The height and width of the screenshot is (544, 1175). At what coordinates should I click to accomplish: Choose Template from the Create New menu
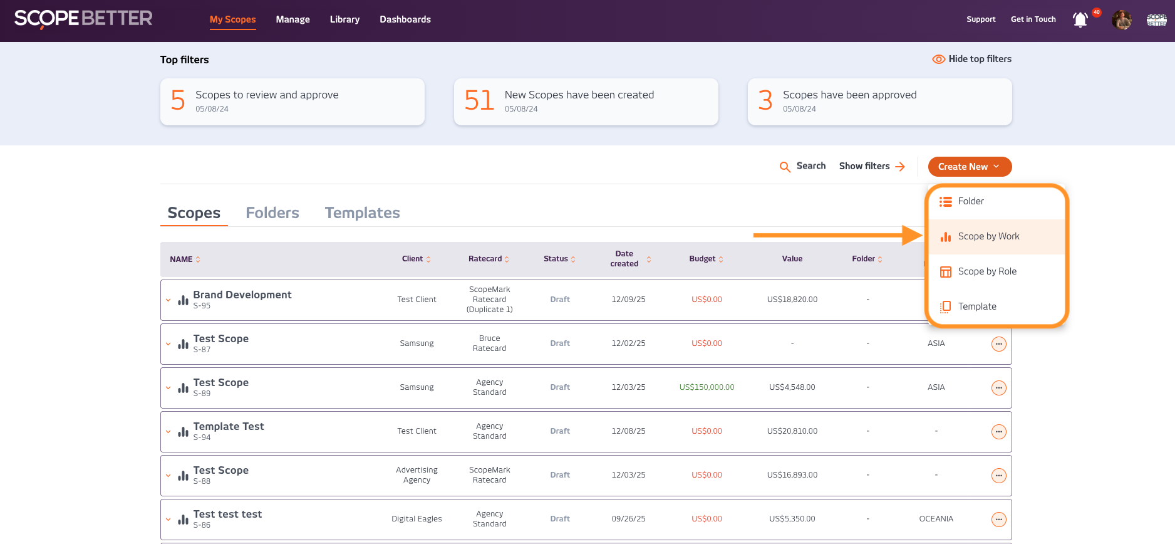click(976, 306)
